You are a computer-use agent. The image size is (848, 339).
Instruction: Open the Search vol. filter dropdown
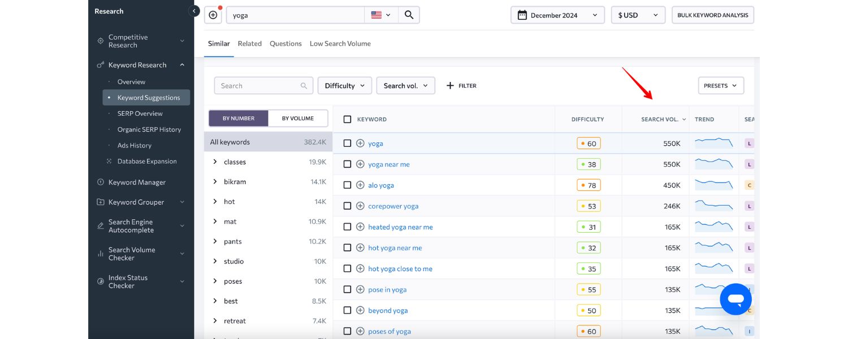click(405, 86)
